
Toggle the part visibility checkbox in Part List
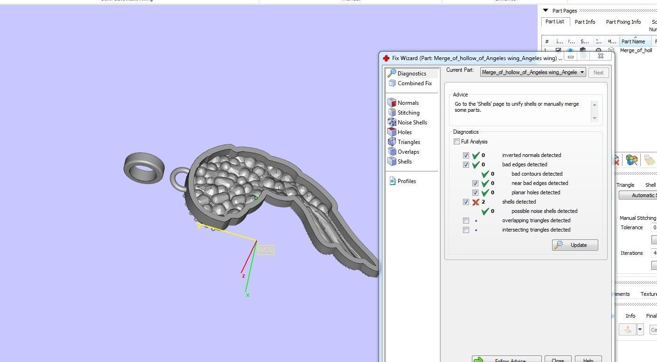coord(558,50)
